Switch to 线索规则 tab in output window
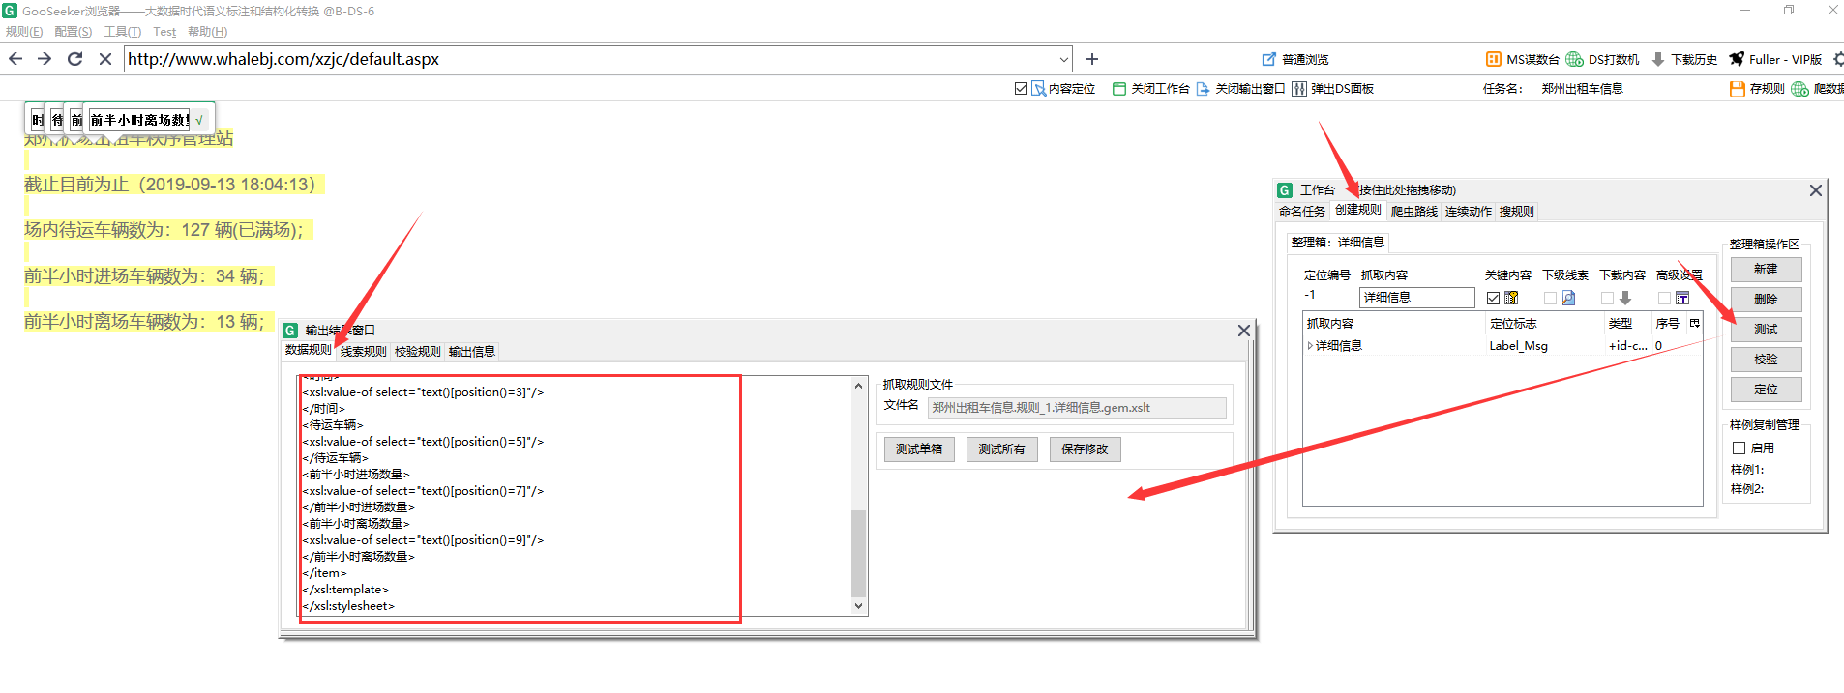Screen dimensions: 1844x693 click(x=363, y=352)
